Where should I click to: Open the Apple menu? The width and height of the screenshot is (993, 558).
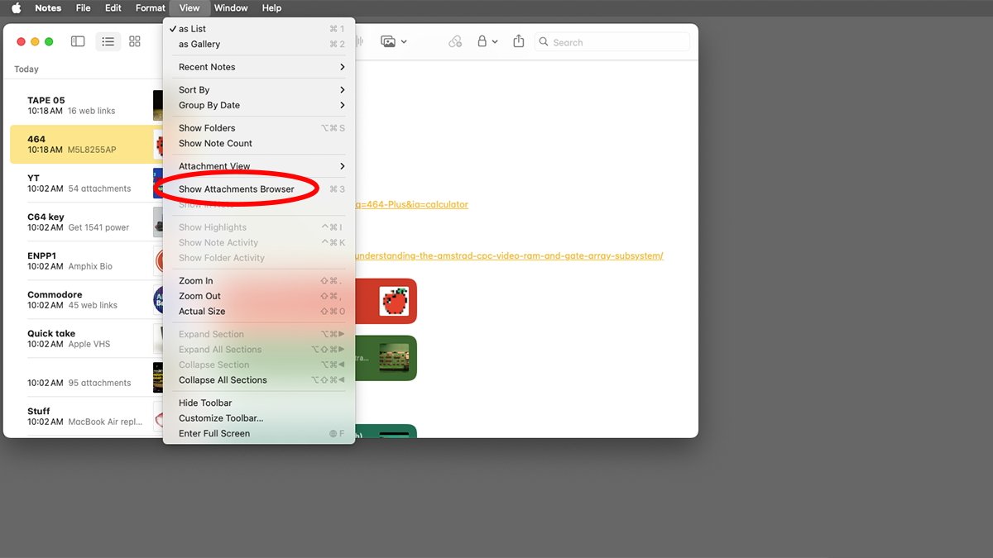[16, 7]
